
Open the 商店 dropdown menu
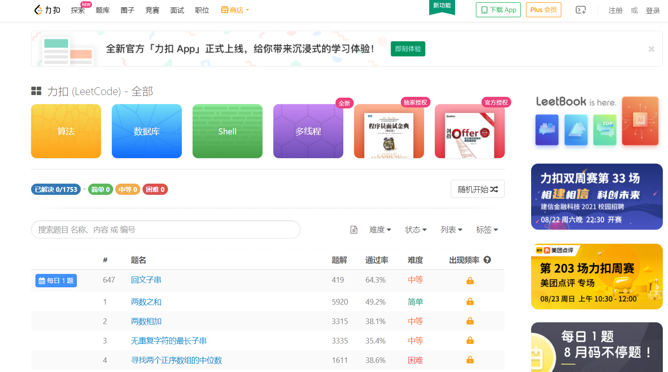[x=235, y=10]
